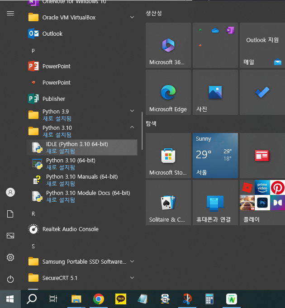Open Python 3.10 Module Docs (64-bit)

point(82,196)
